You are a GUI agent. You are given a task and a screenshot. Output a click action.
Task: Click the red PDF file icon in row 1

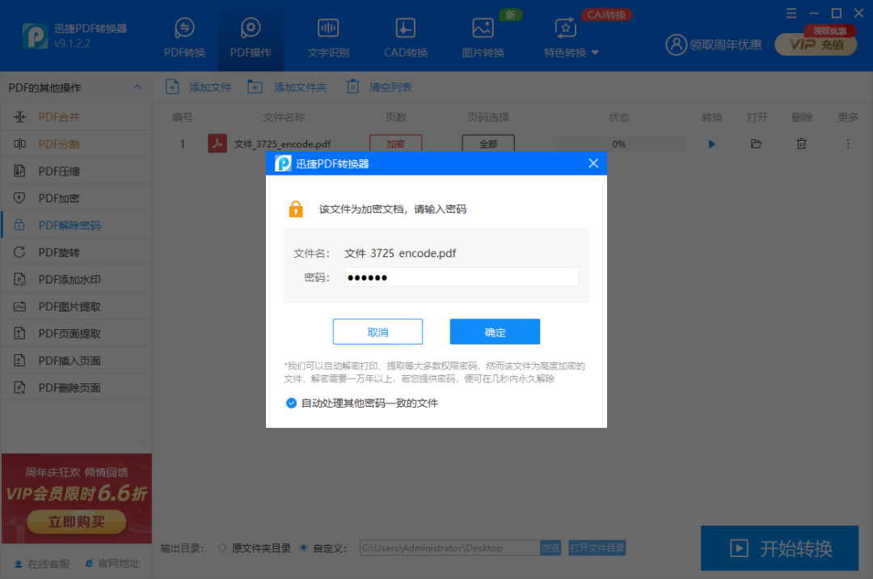(x=217, y=143)
